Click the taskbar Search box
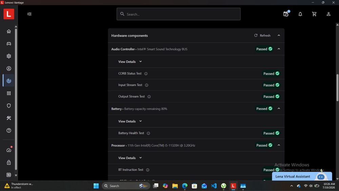The image size is (339, 191). tap(126, 186)
